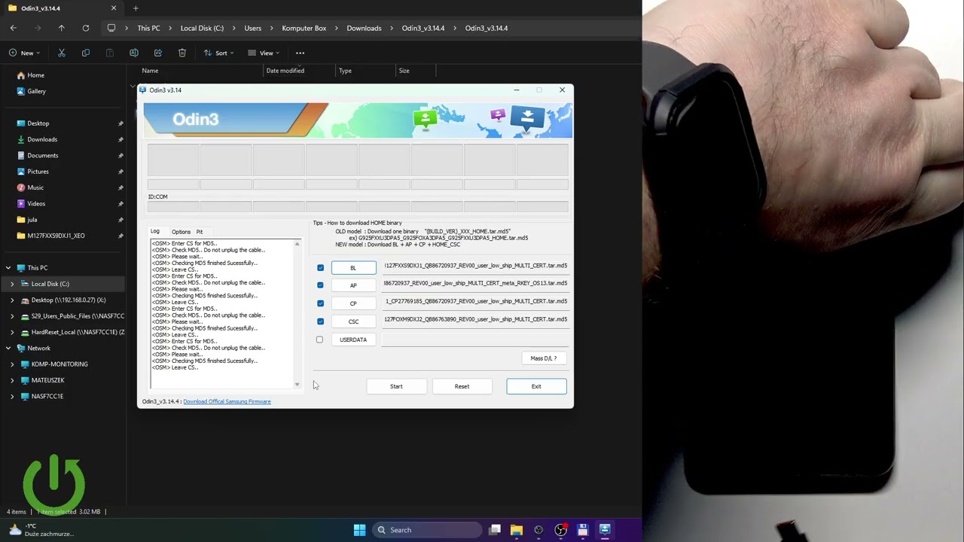Open File Explorer from the taskbar
The width and height of the screenshot is (964, 542).
pos(517,530)
